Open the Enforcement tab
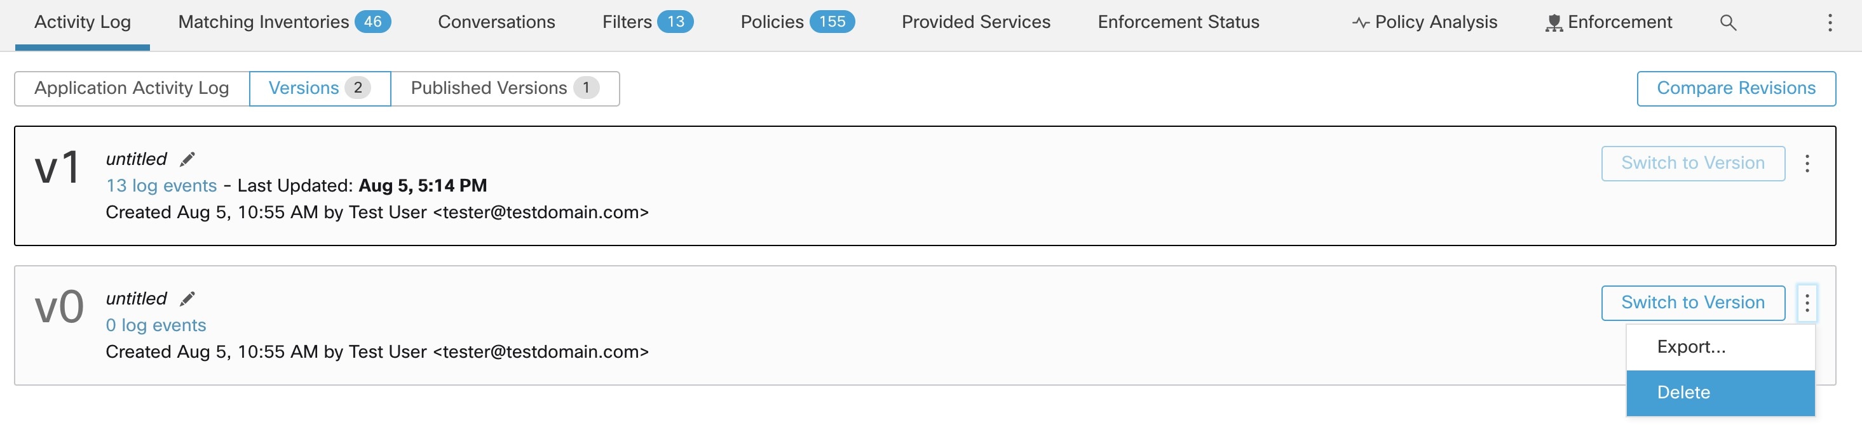The height and width of the screenshot is (425, 1862). coord(1609,22)
